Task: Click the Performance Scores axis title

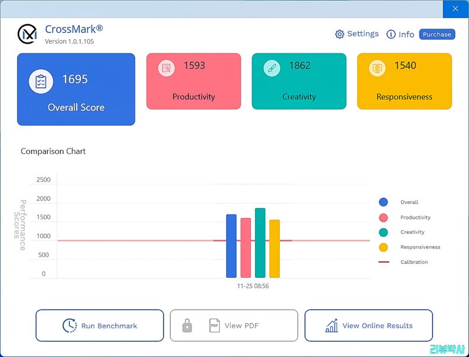Action: tap(20, 225)
